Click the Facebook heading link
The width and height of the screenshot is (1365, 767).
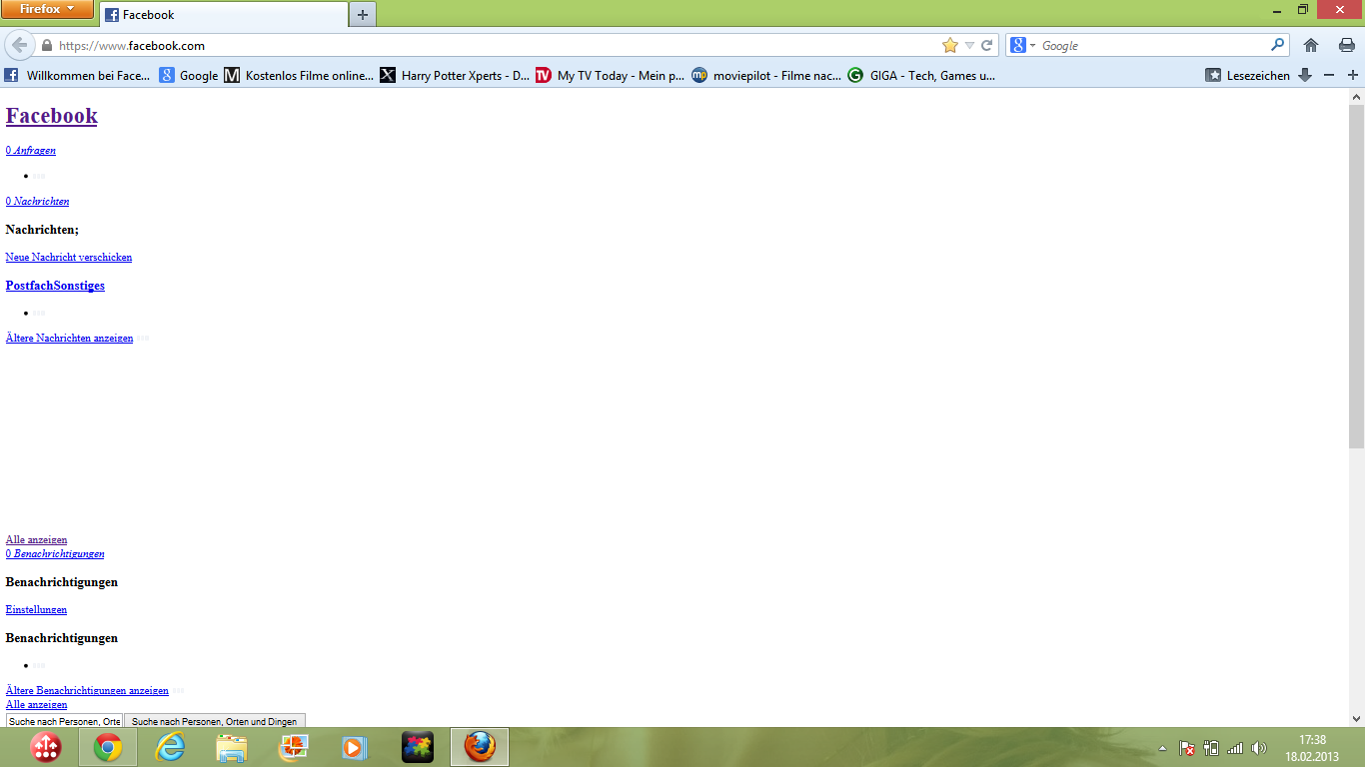point(52,115)
